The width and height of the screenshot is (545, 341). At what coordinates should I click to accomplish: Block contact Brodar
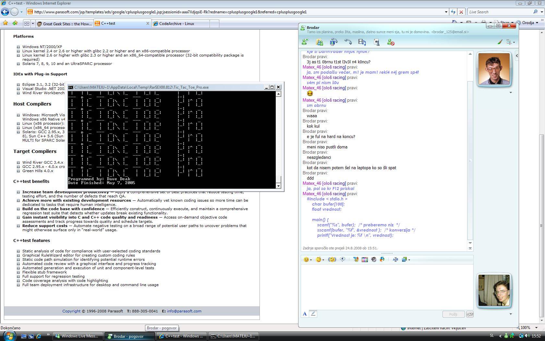point(391,42)
